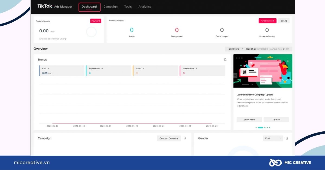This screenshot has width=325, height=170.
Task: Open Gender panel Cost dropdown
Action: pyautogui.click(x=273, y=138)
